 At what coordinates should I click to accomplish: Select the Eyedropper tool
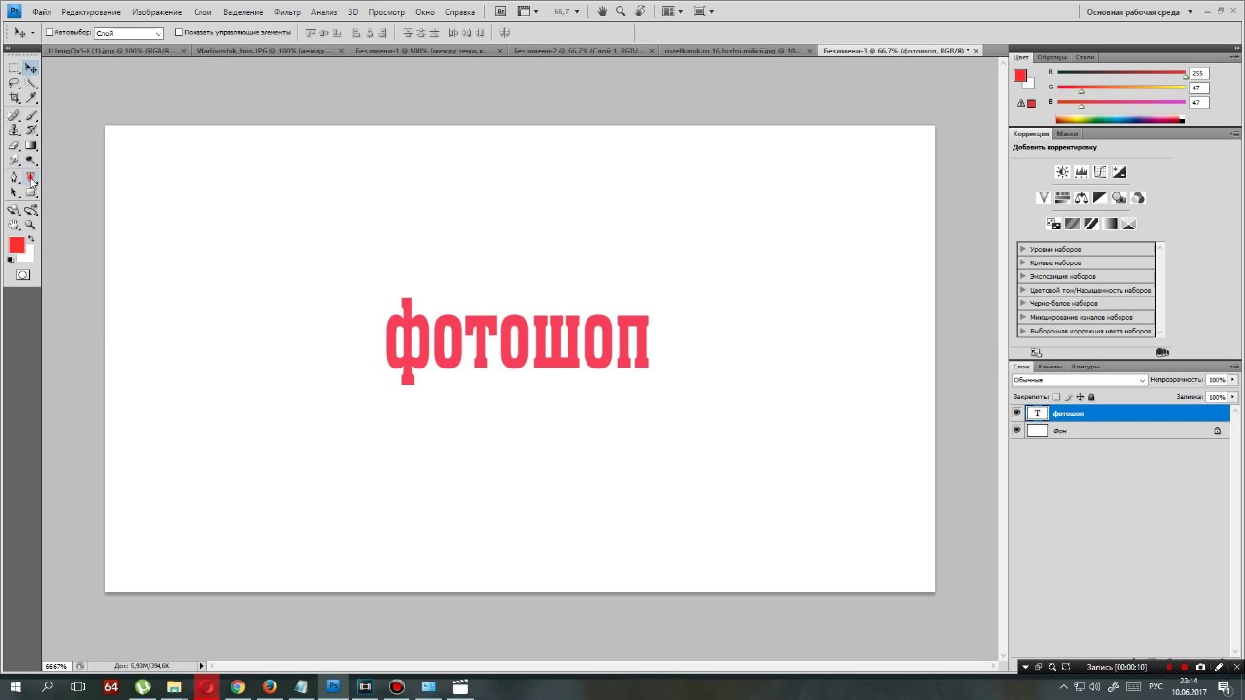coord(31,98)
